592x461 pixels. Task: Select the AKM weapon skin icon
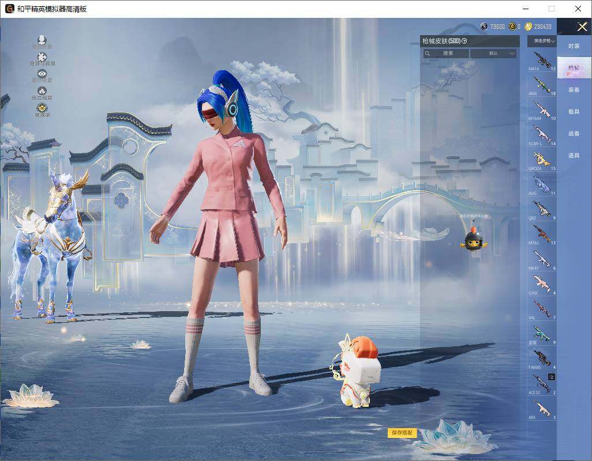tap(542, 85)
